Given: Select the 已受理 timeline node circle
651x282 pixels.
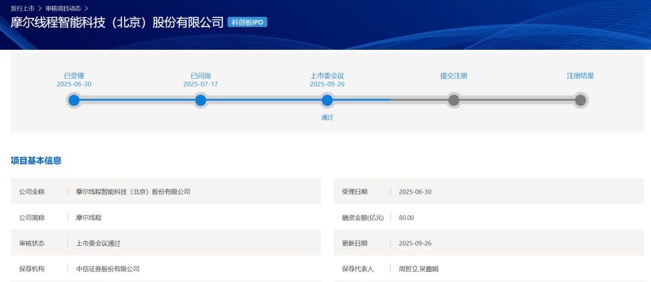Looking at the screenshot, I should click(74, 100).
